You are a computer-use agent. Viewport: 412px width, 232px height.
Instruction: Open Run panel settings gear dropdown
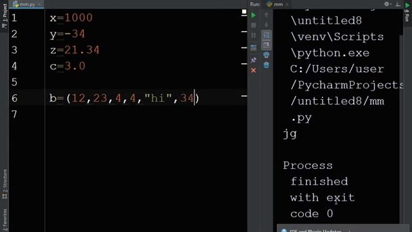pyautogui.click(x=388, y=4)
